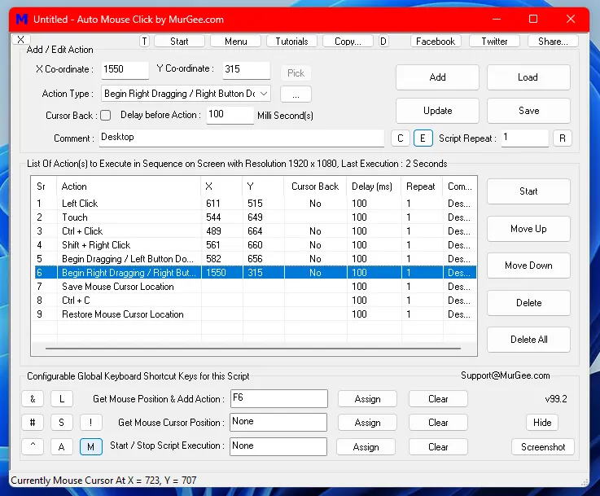Viewport: 600px width, 496px height.
Task: Assign key for Get Mouse Position & Add Action
Action: [x=367, y=399]
